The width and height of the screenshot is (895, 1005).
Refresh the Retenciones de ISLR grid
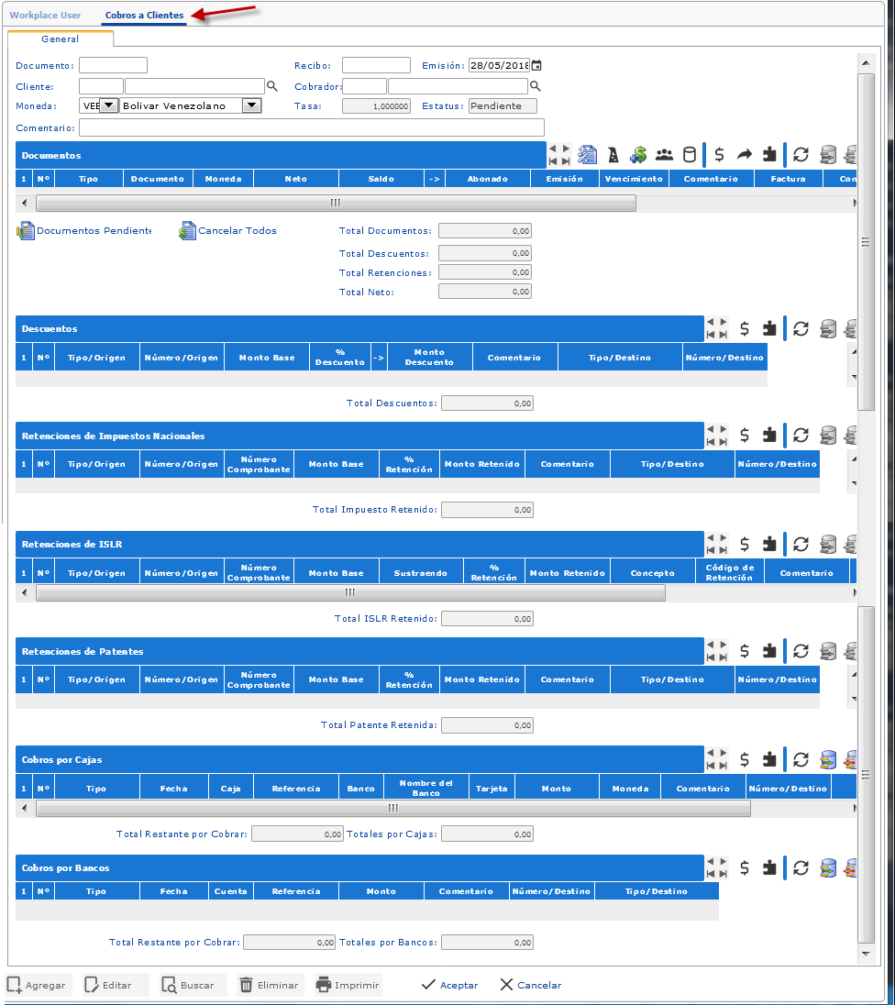click(801, 544)
